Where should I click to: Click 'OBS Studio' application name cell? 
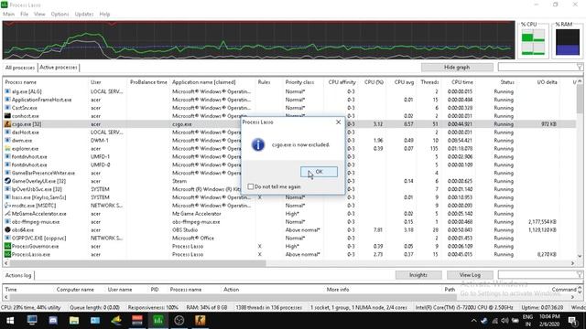[185, 229]
